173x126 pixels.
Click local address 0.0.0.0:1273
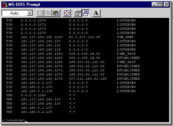[33, 29]
